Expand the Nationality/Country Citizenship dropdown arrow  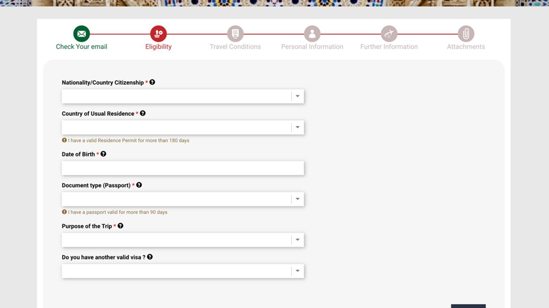[298, 96]
